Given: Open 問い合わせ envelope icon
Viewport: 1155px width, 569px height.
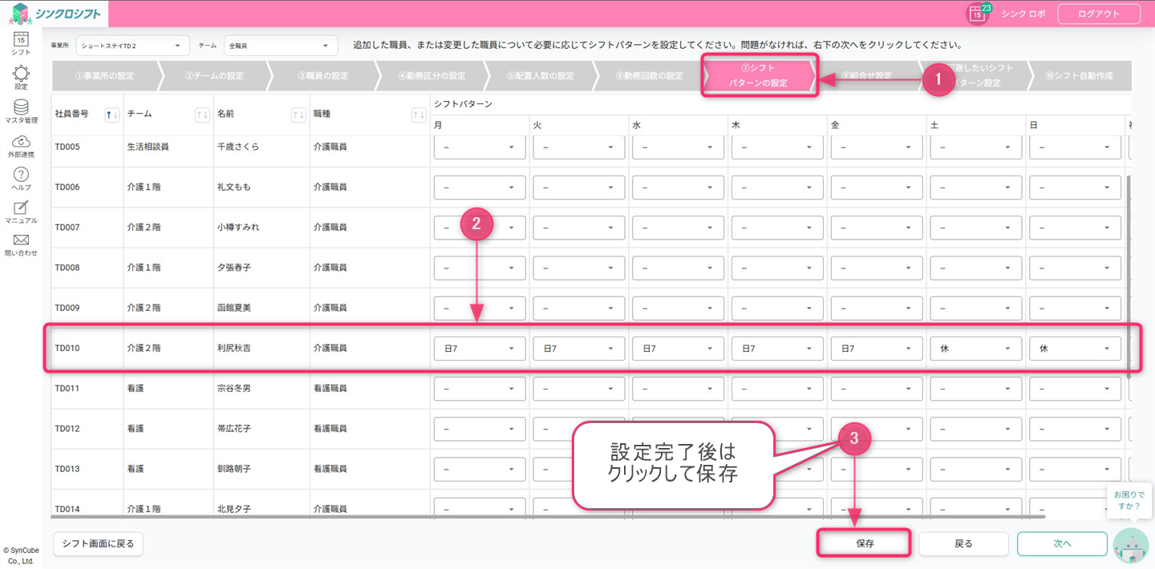Looking at the screenshot, I should pos(22,244).
